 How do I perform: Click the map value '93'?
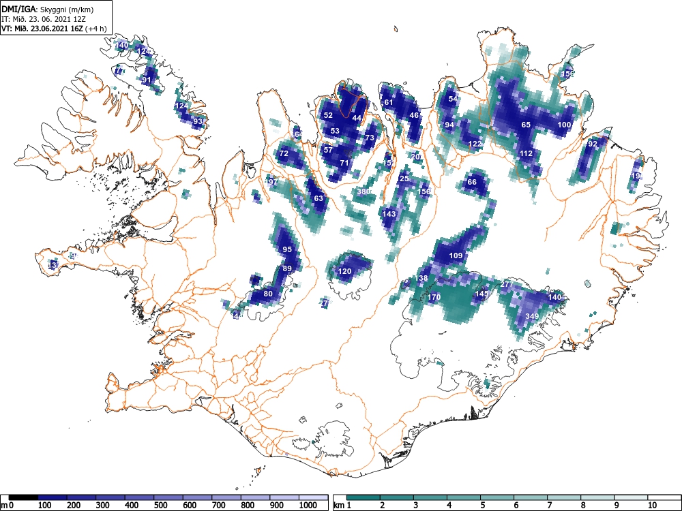198,121
